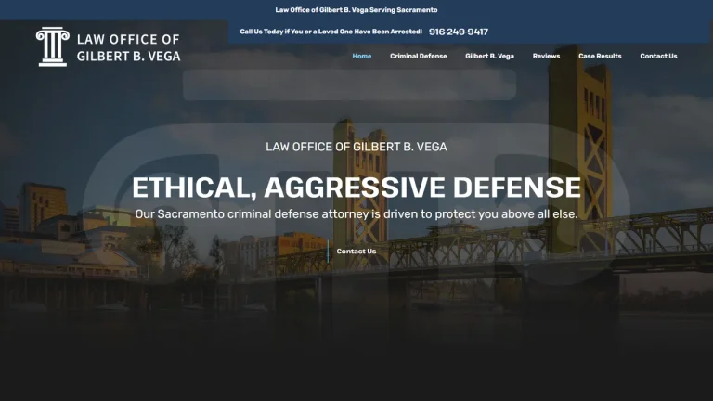Call the 916-249-9417 phone number link

click(x=459, y=32)
